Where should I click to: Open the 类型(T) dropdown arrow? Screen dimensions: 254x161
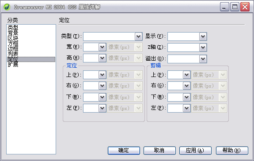pos(139,37)
